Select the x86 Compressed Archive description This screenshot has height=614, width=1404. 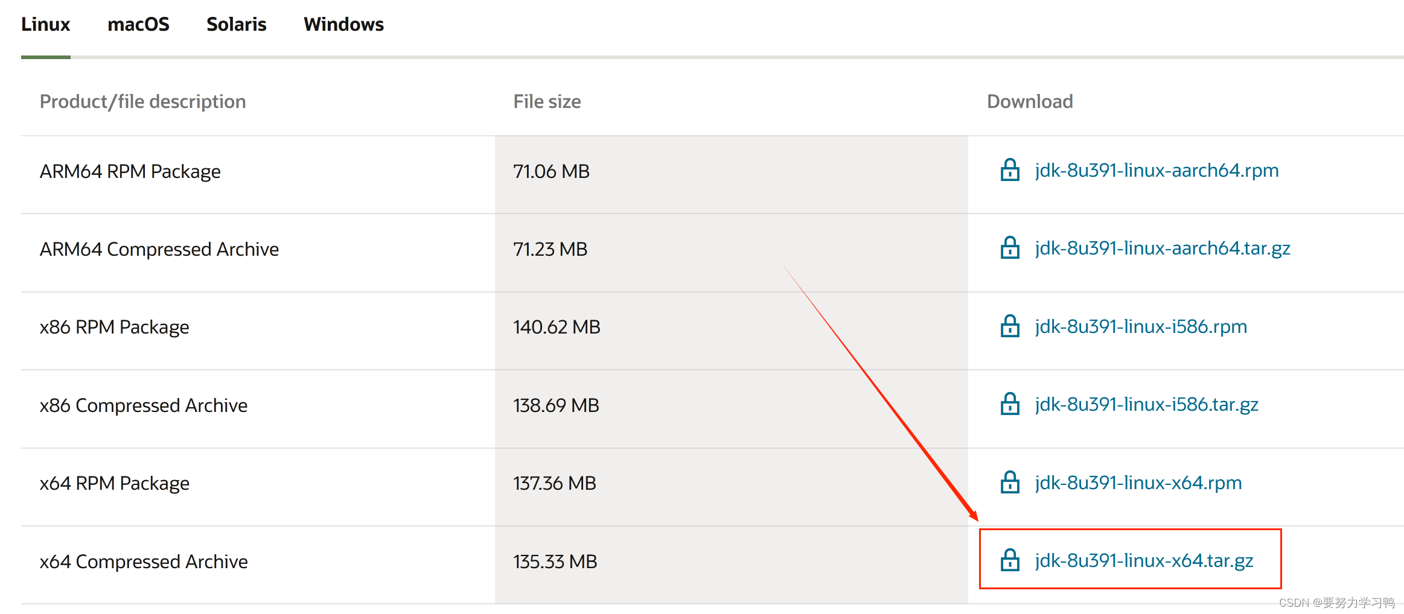[x=144, y=405]
